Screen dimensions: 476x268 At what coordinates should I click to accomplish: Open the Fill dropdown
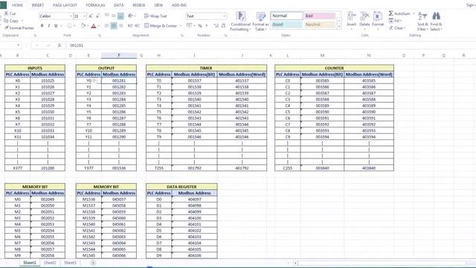coord(396,21)
